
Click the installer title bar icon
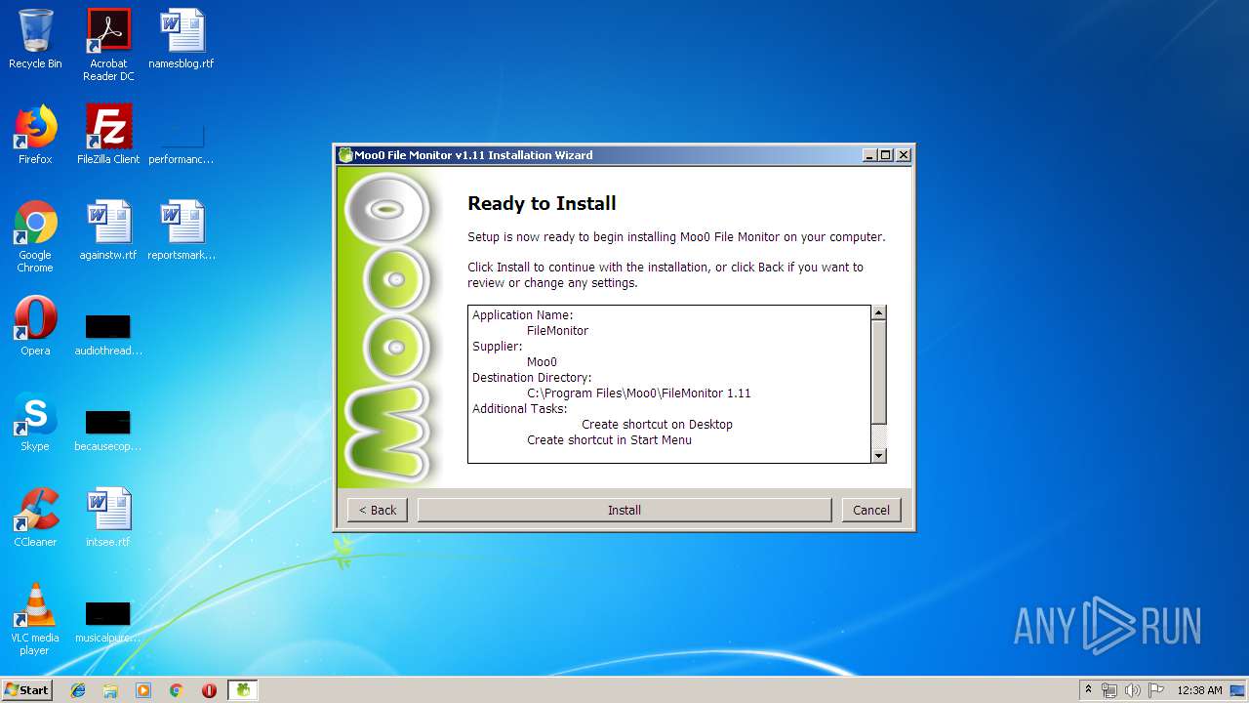pos(345,155)
